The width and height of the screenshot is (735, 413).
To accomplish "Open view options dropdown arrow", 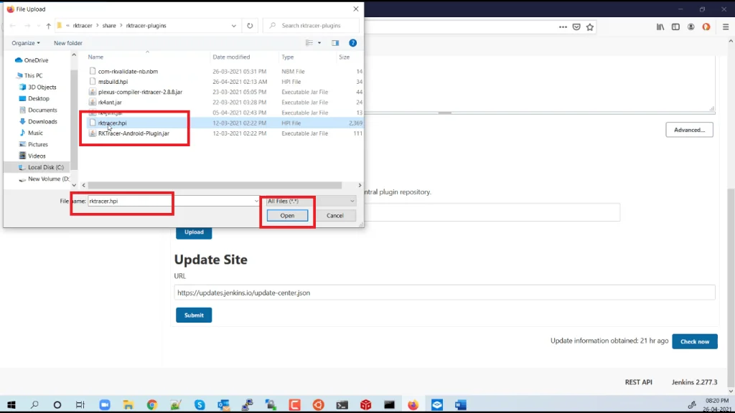I will coord(319,43).
